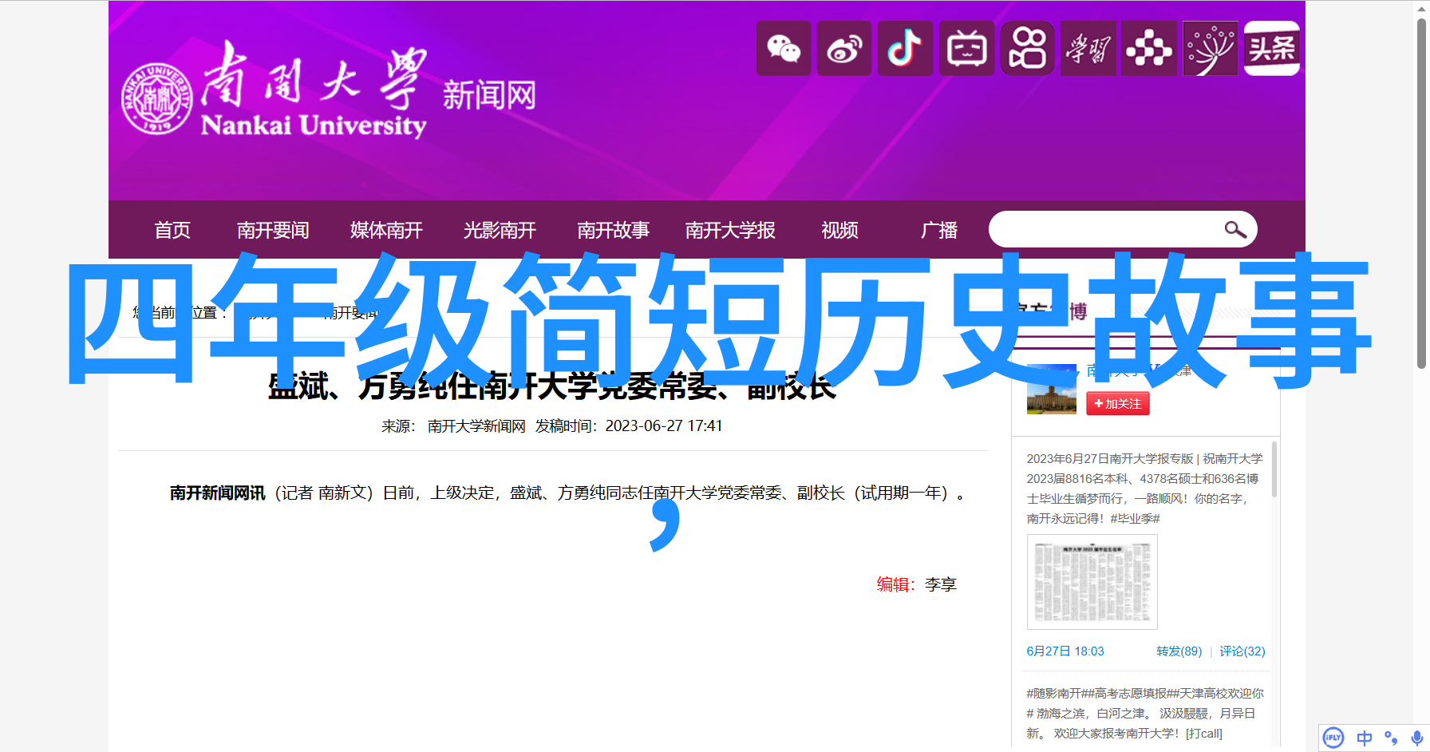Toggle the 中 Chinese input mode
Image resolution: width=1430 pixels, height=752 pixels.
(x=1364, y=738)
